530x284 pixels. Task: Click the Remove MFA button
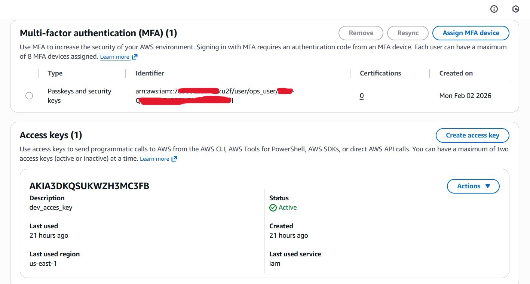[x=361, y=33]
